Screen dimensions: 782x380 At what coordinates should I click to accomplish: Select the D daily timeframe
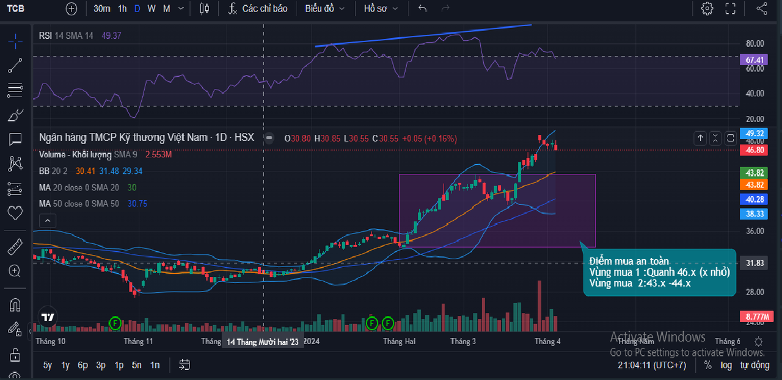pos(137,9)
